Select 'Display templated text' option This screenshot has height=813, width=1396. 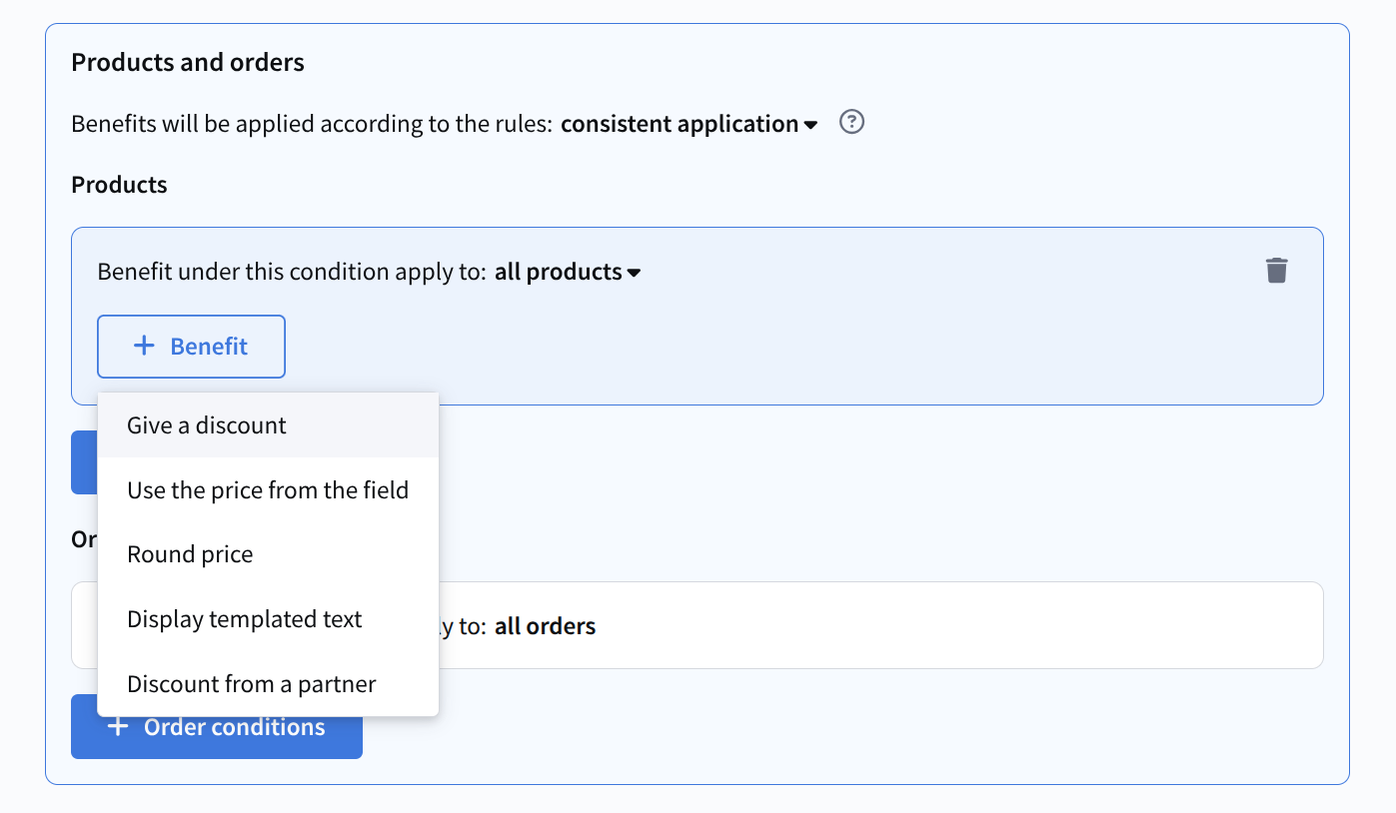click(245, 619)
